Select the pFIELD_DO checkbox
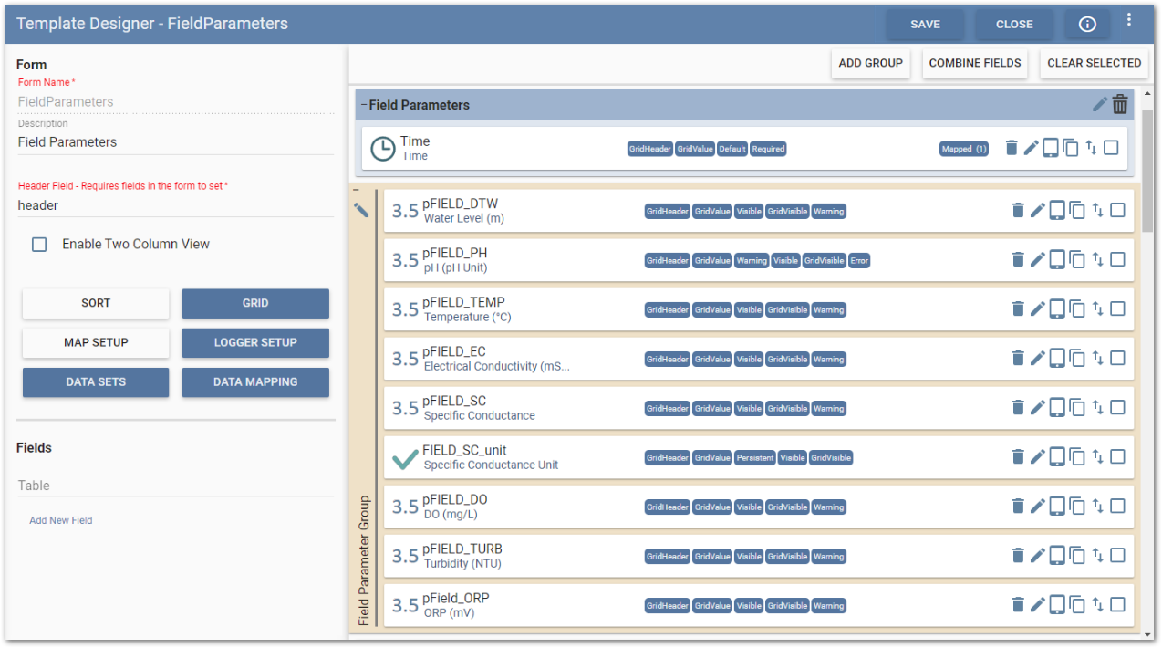 coord(1117,506)
